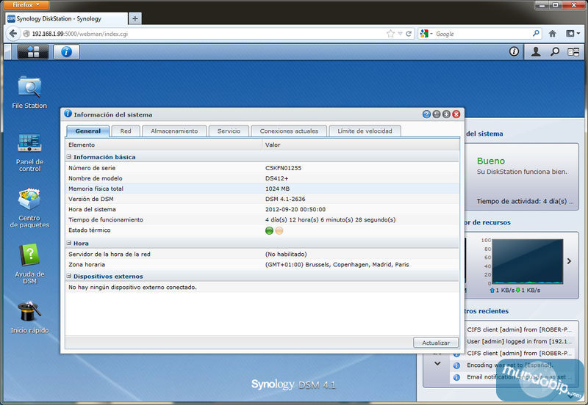Open the user options icon in taskbar

click(x=536, y=51)
